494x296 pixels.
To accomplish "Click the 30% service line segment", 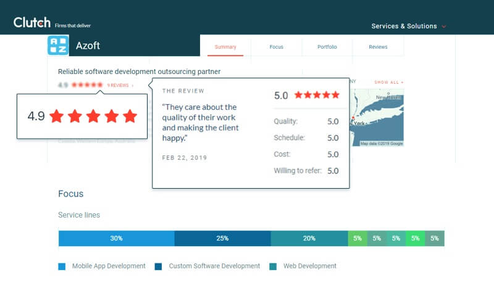I will 117,239.
